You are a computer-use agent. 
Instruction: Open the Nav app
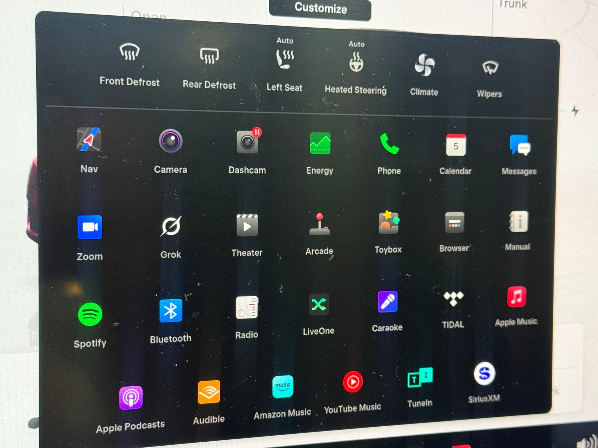click(89, 140)
